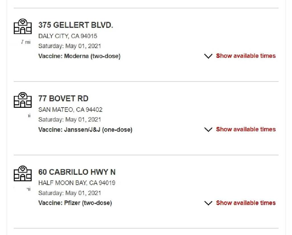The width and height of the screenshot is (292, 235).
Task: Click the Vaccine: Pfizer (two-dose) label
Action: (75, 203)
